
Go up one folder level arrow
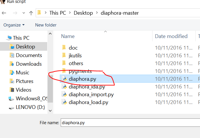(x=31, y=13)
